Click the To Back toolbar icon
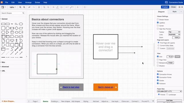 click(x=48, y=7)
